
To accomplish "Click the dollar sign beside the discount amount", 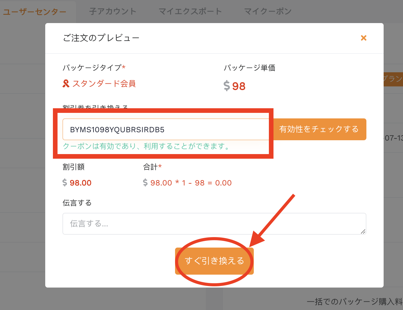I will click(65, 183).
